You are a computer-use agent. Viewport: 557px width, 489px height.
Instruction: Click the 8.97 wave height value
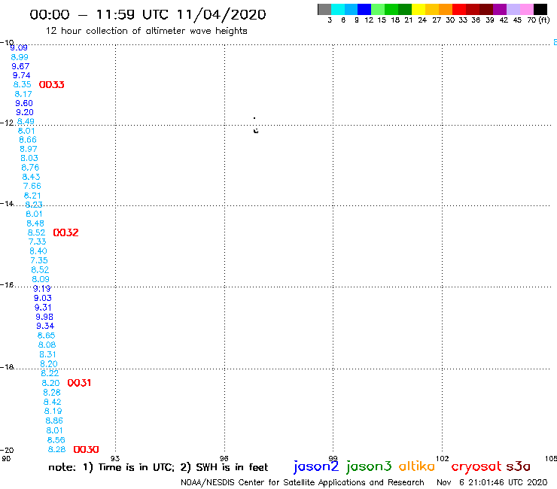29,149
